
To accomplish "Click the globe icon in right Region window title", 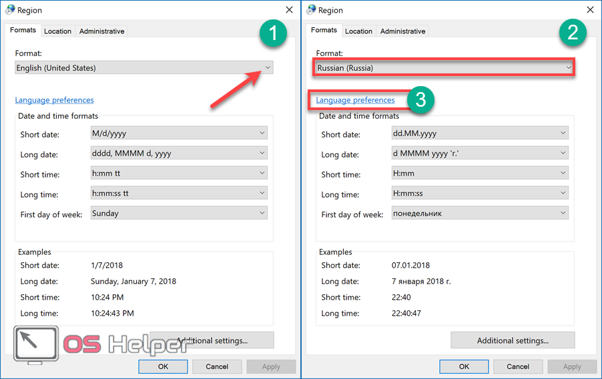I will pos(311,10).
